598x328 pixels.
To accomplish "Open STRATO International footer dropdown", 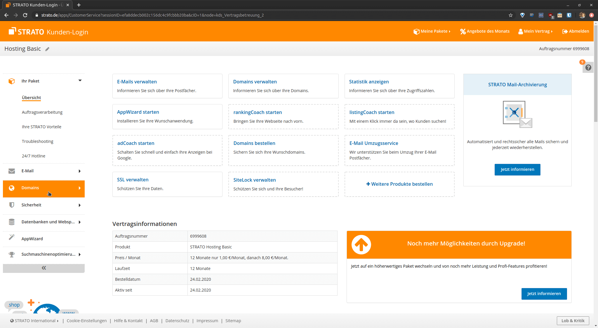I will coord(34,321).
